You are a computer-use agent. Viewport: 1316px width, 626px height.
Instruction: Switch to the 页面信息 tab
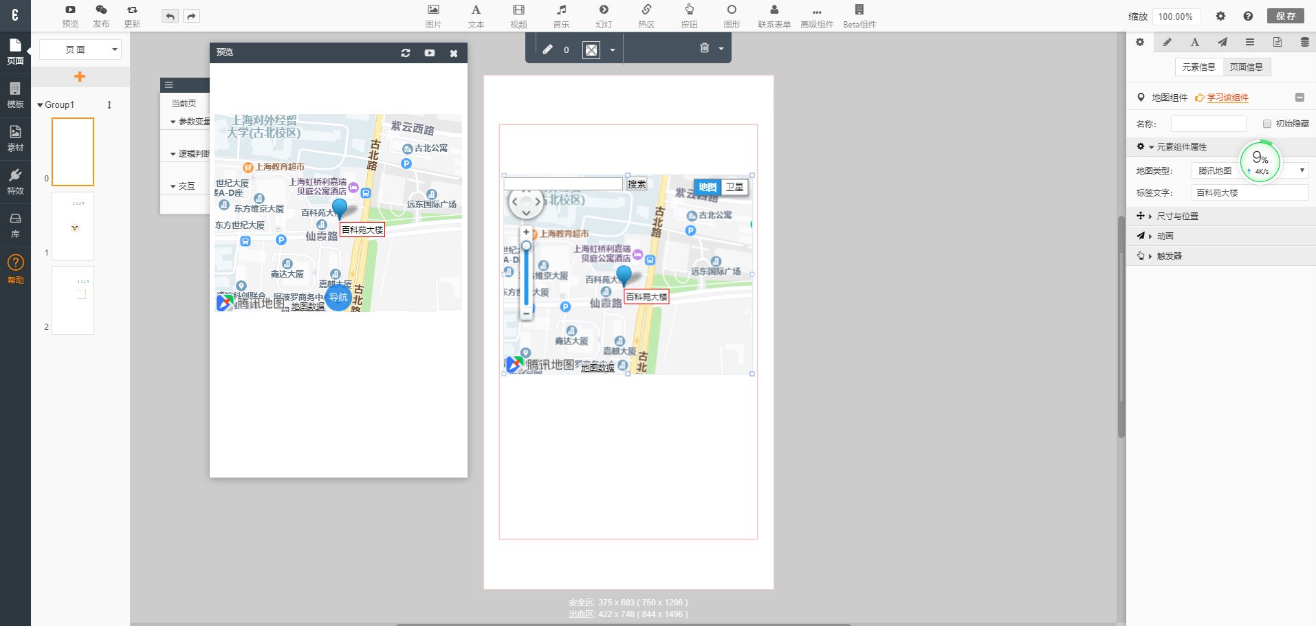tap(1246, 67)
